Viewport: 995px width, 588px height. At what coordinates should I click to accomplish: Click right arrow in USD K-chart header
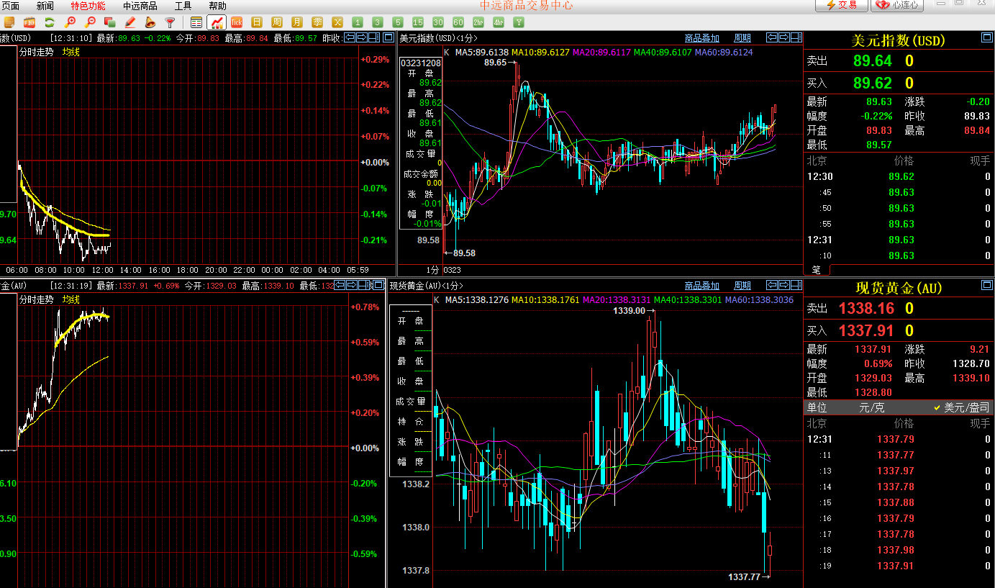point(783,37)
